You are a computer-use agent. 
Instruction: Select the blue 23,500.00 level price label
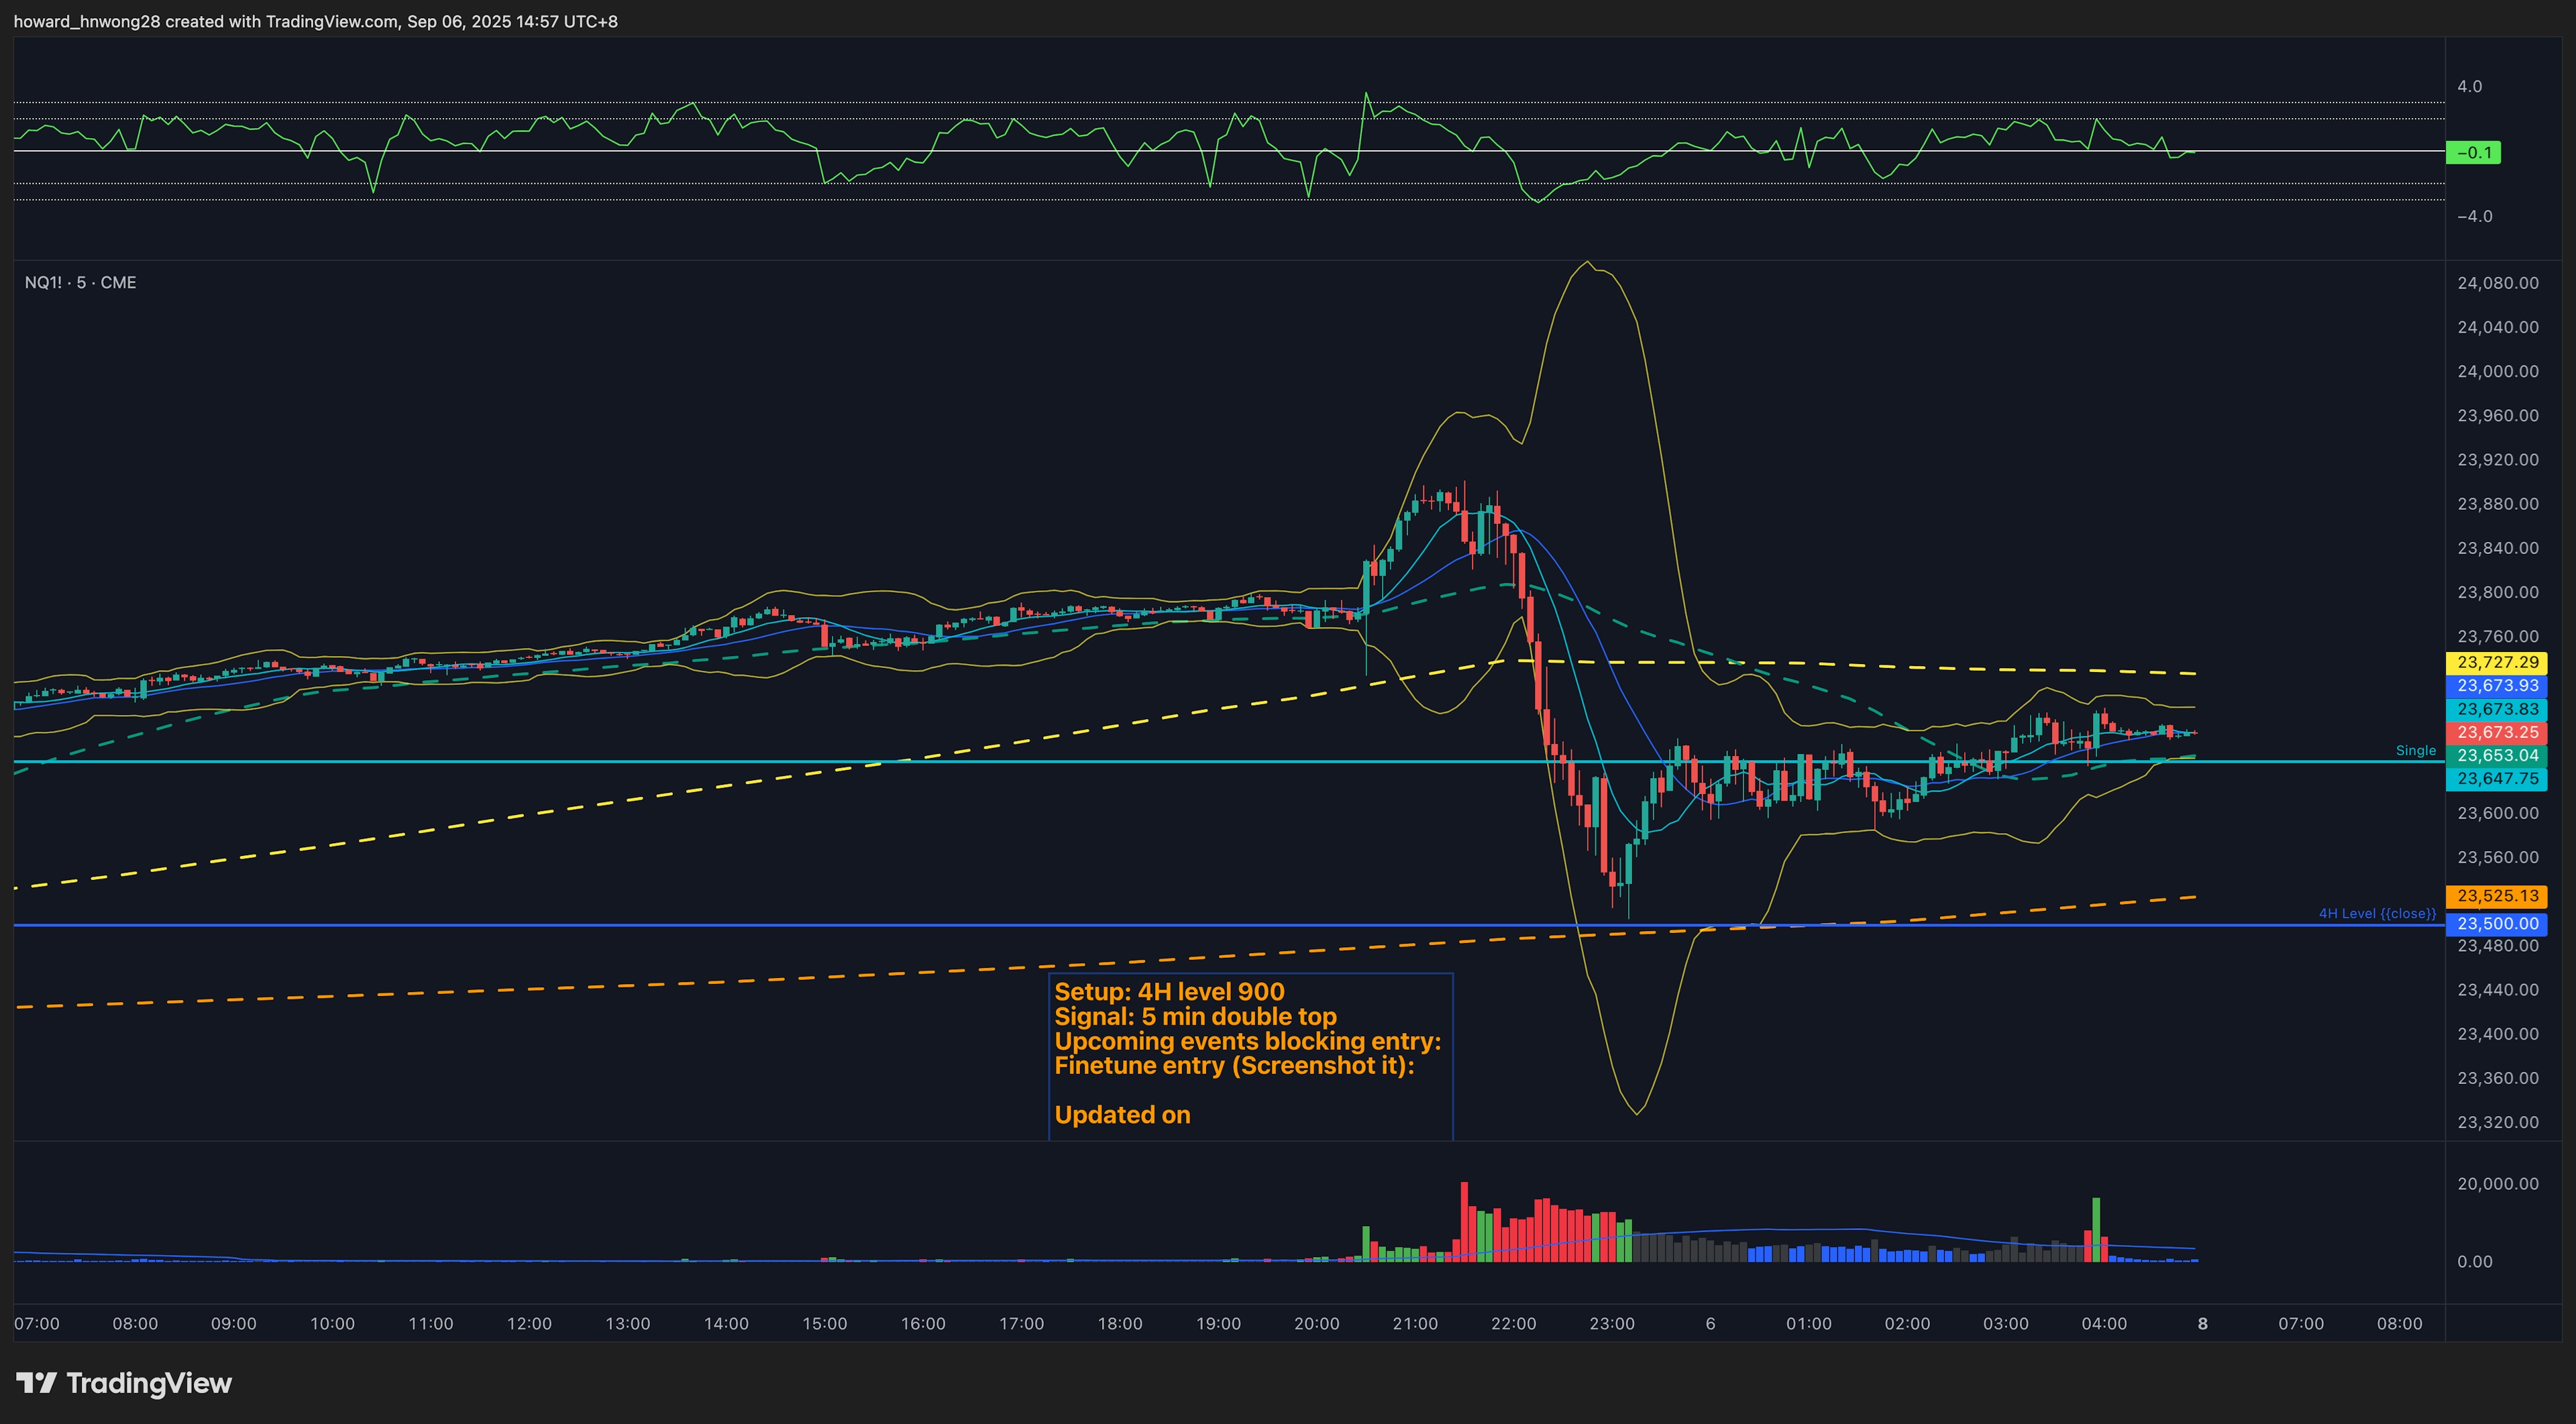tap(2497, 924)
